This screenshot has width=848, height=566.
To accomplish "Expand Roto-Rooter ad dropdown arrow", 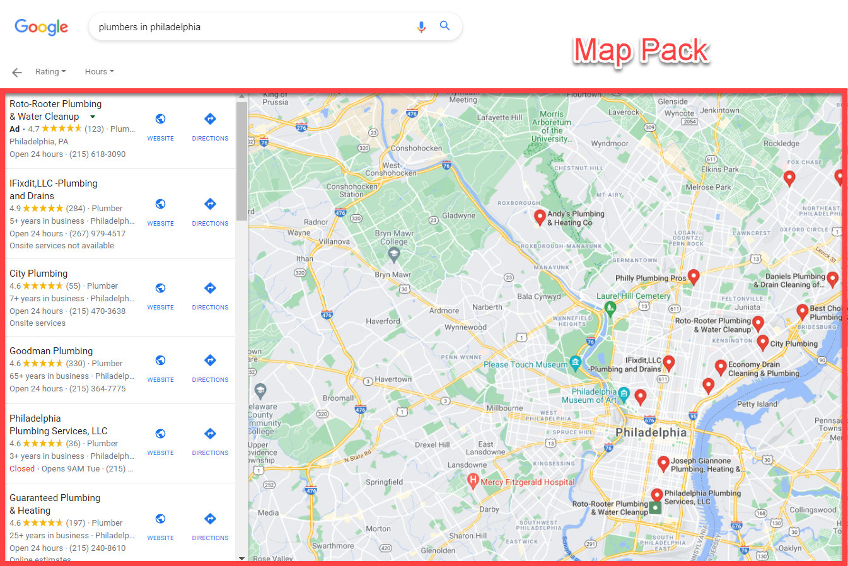I will tap(93, 117).
